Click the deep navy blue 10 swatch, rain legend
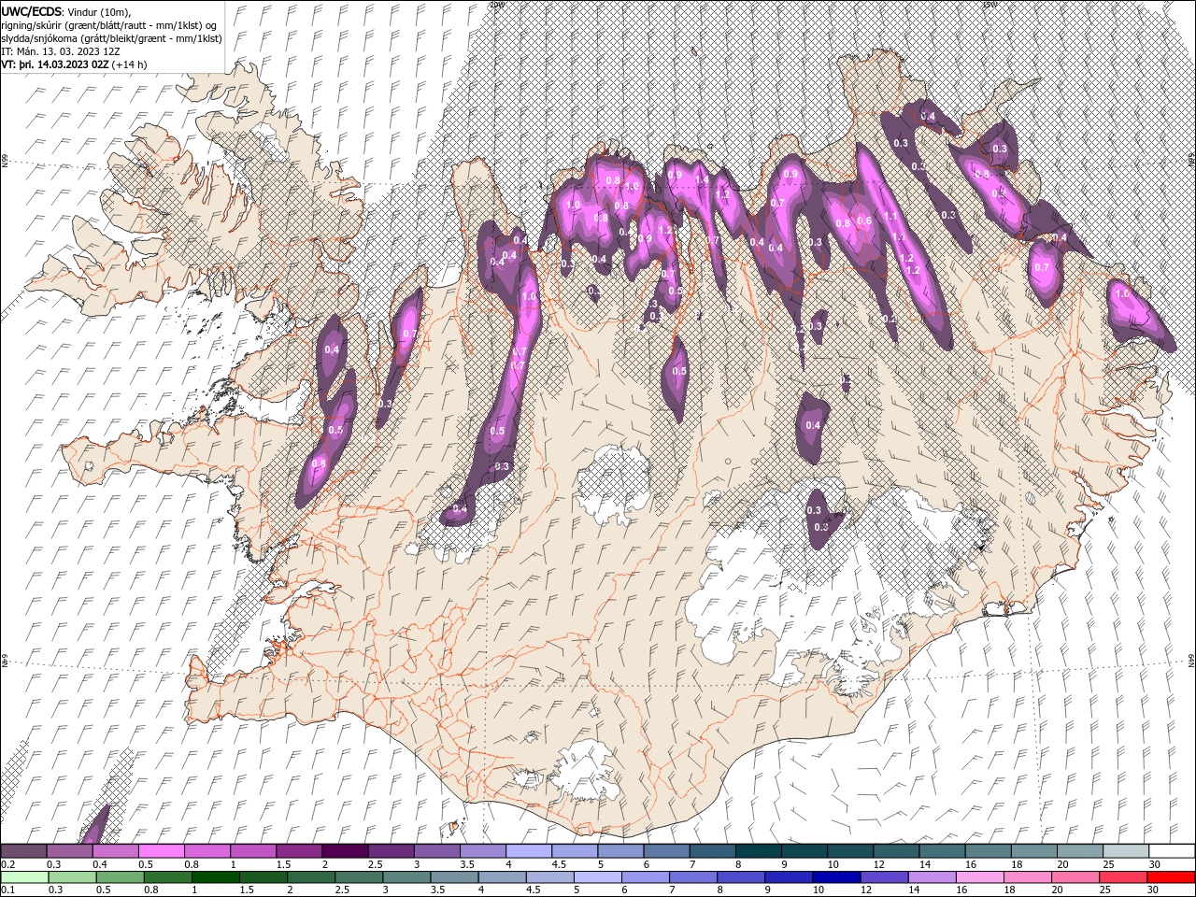 (836, 876)
